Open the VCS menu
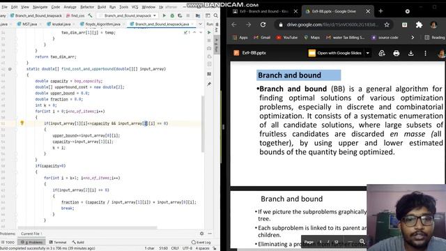This screenshot has width=446, height=251. pos(134,7)
